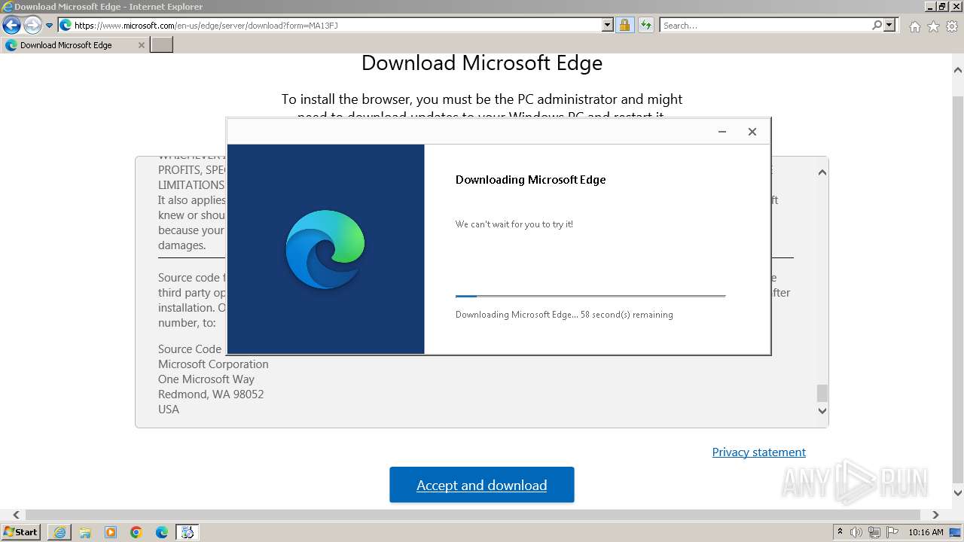Click the Search box field
Screen dimensions: 964x542
pos(765,26)
